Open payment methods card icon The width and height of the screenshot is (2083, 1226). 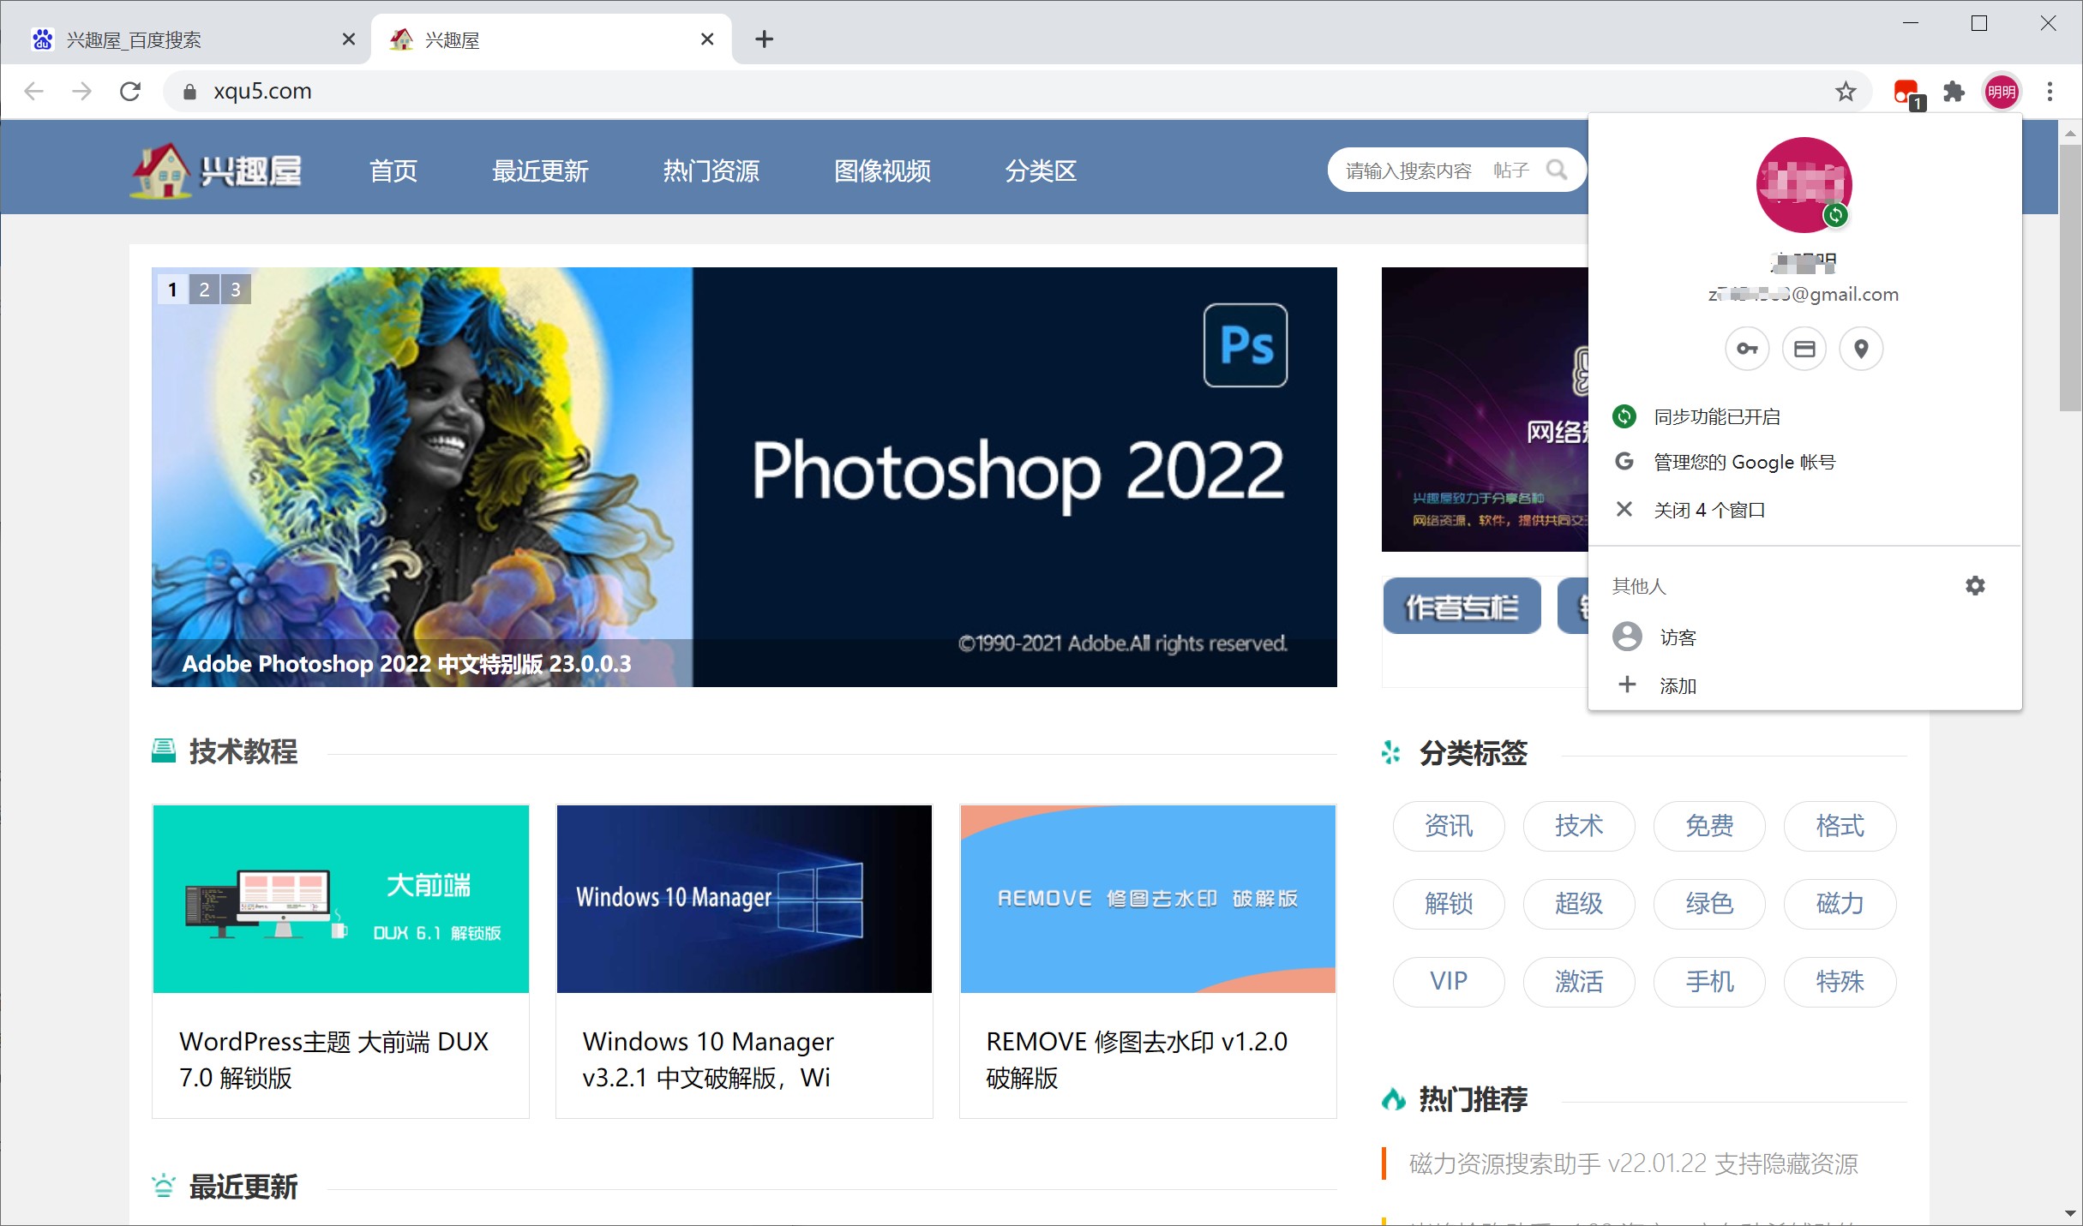[1804, 349]
